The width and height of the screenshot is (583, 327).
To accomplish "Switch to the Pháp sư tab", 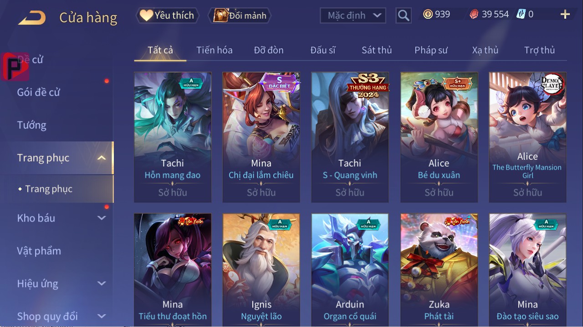I will (431, 50).
